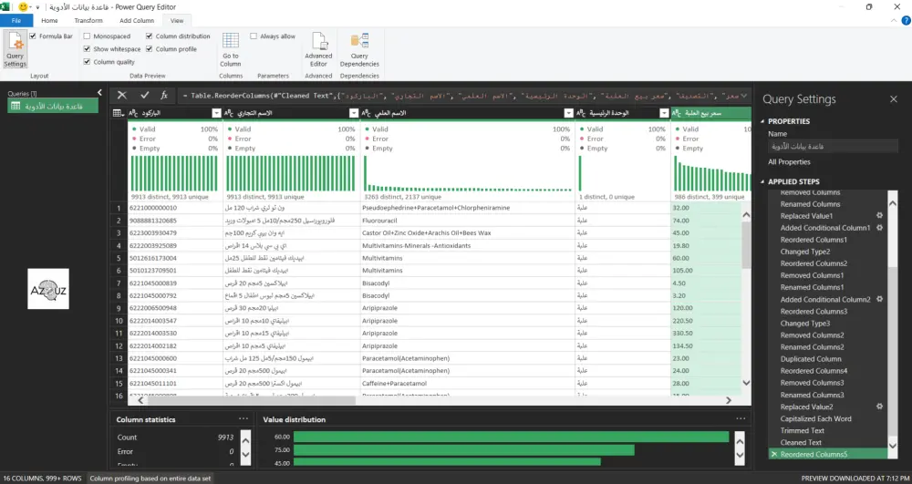Toggle the Column profile checkbox
Viewport: 912px width, 484px height.
tap(150, 49)
